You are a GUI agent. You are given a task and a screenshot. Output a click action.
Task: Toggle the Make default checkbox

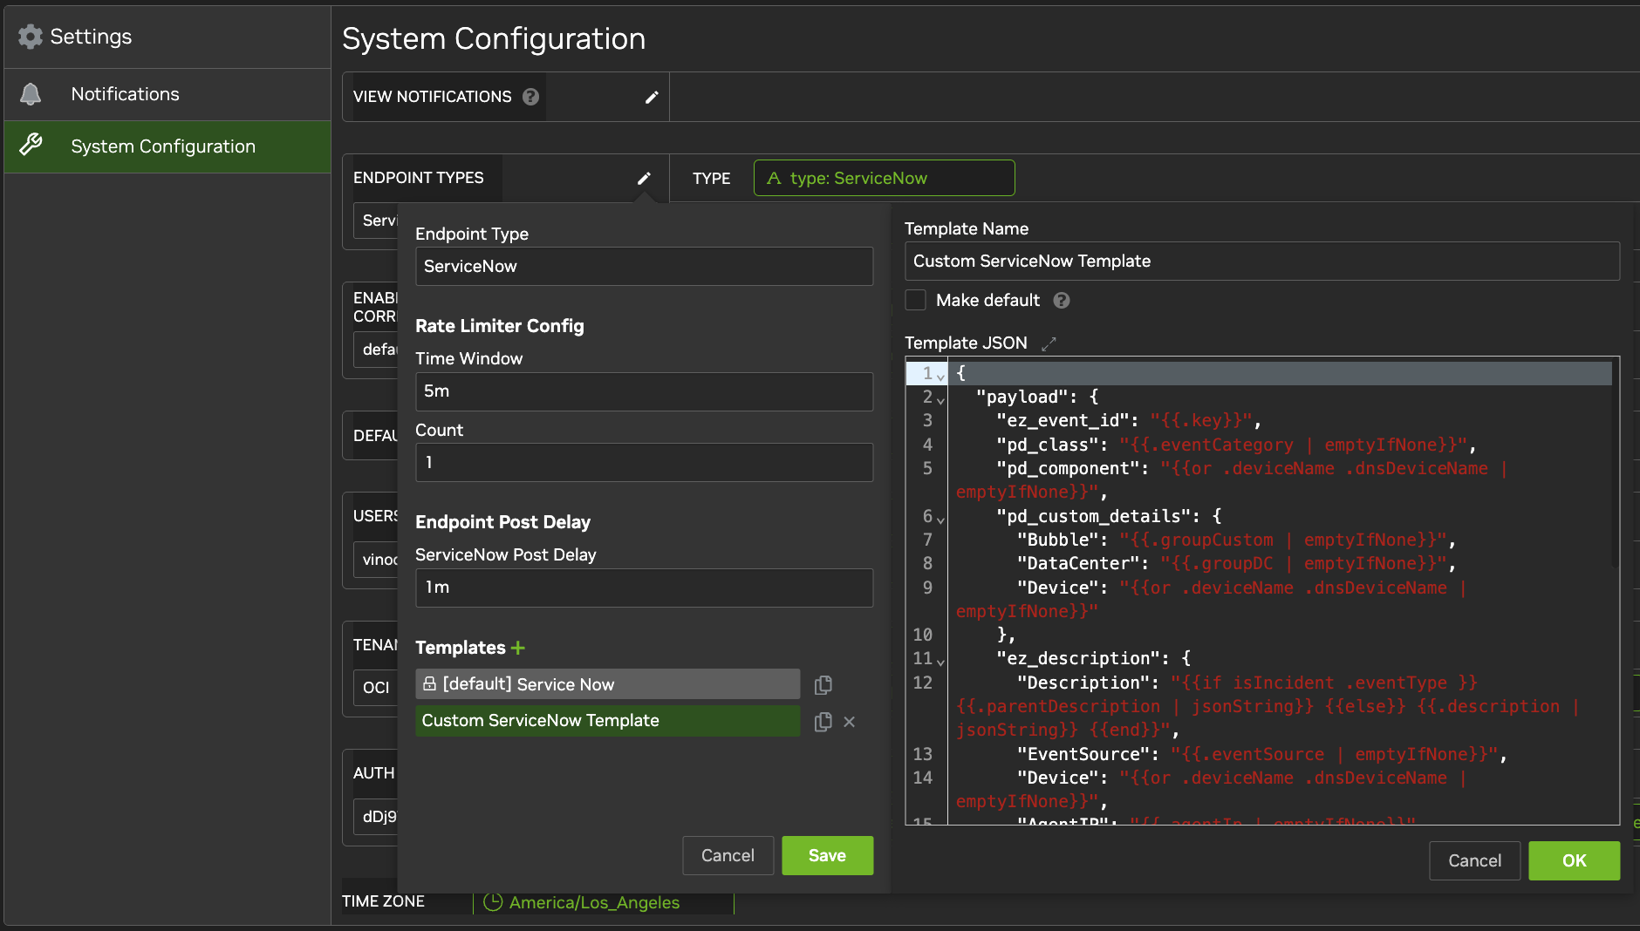pos(915,300)
